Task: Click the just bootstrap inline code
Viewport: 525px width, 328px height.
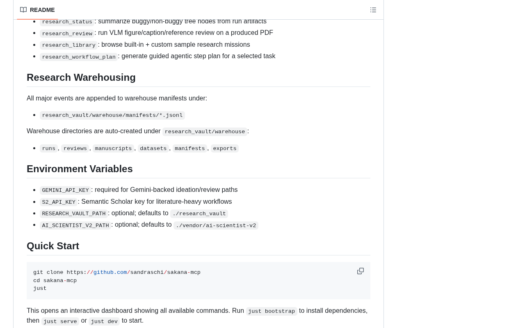Action: [272, 311]
